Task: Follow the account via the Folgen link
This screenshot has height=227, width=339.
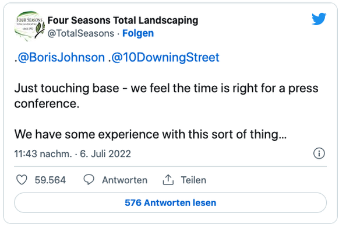Action: pyautogui.click(x=138, y=33)
